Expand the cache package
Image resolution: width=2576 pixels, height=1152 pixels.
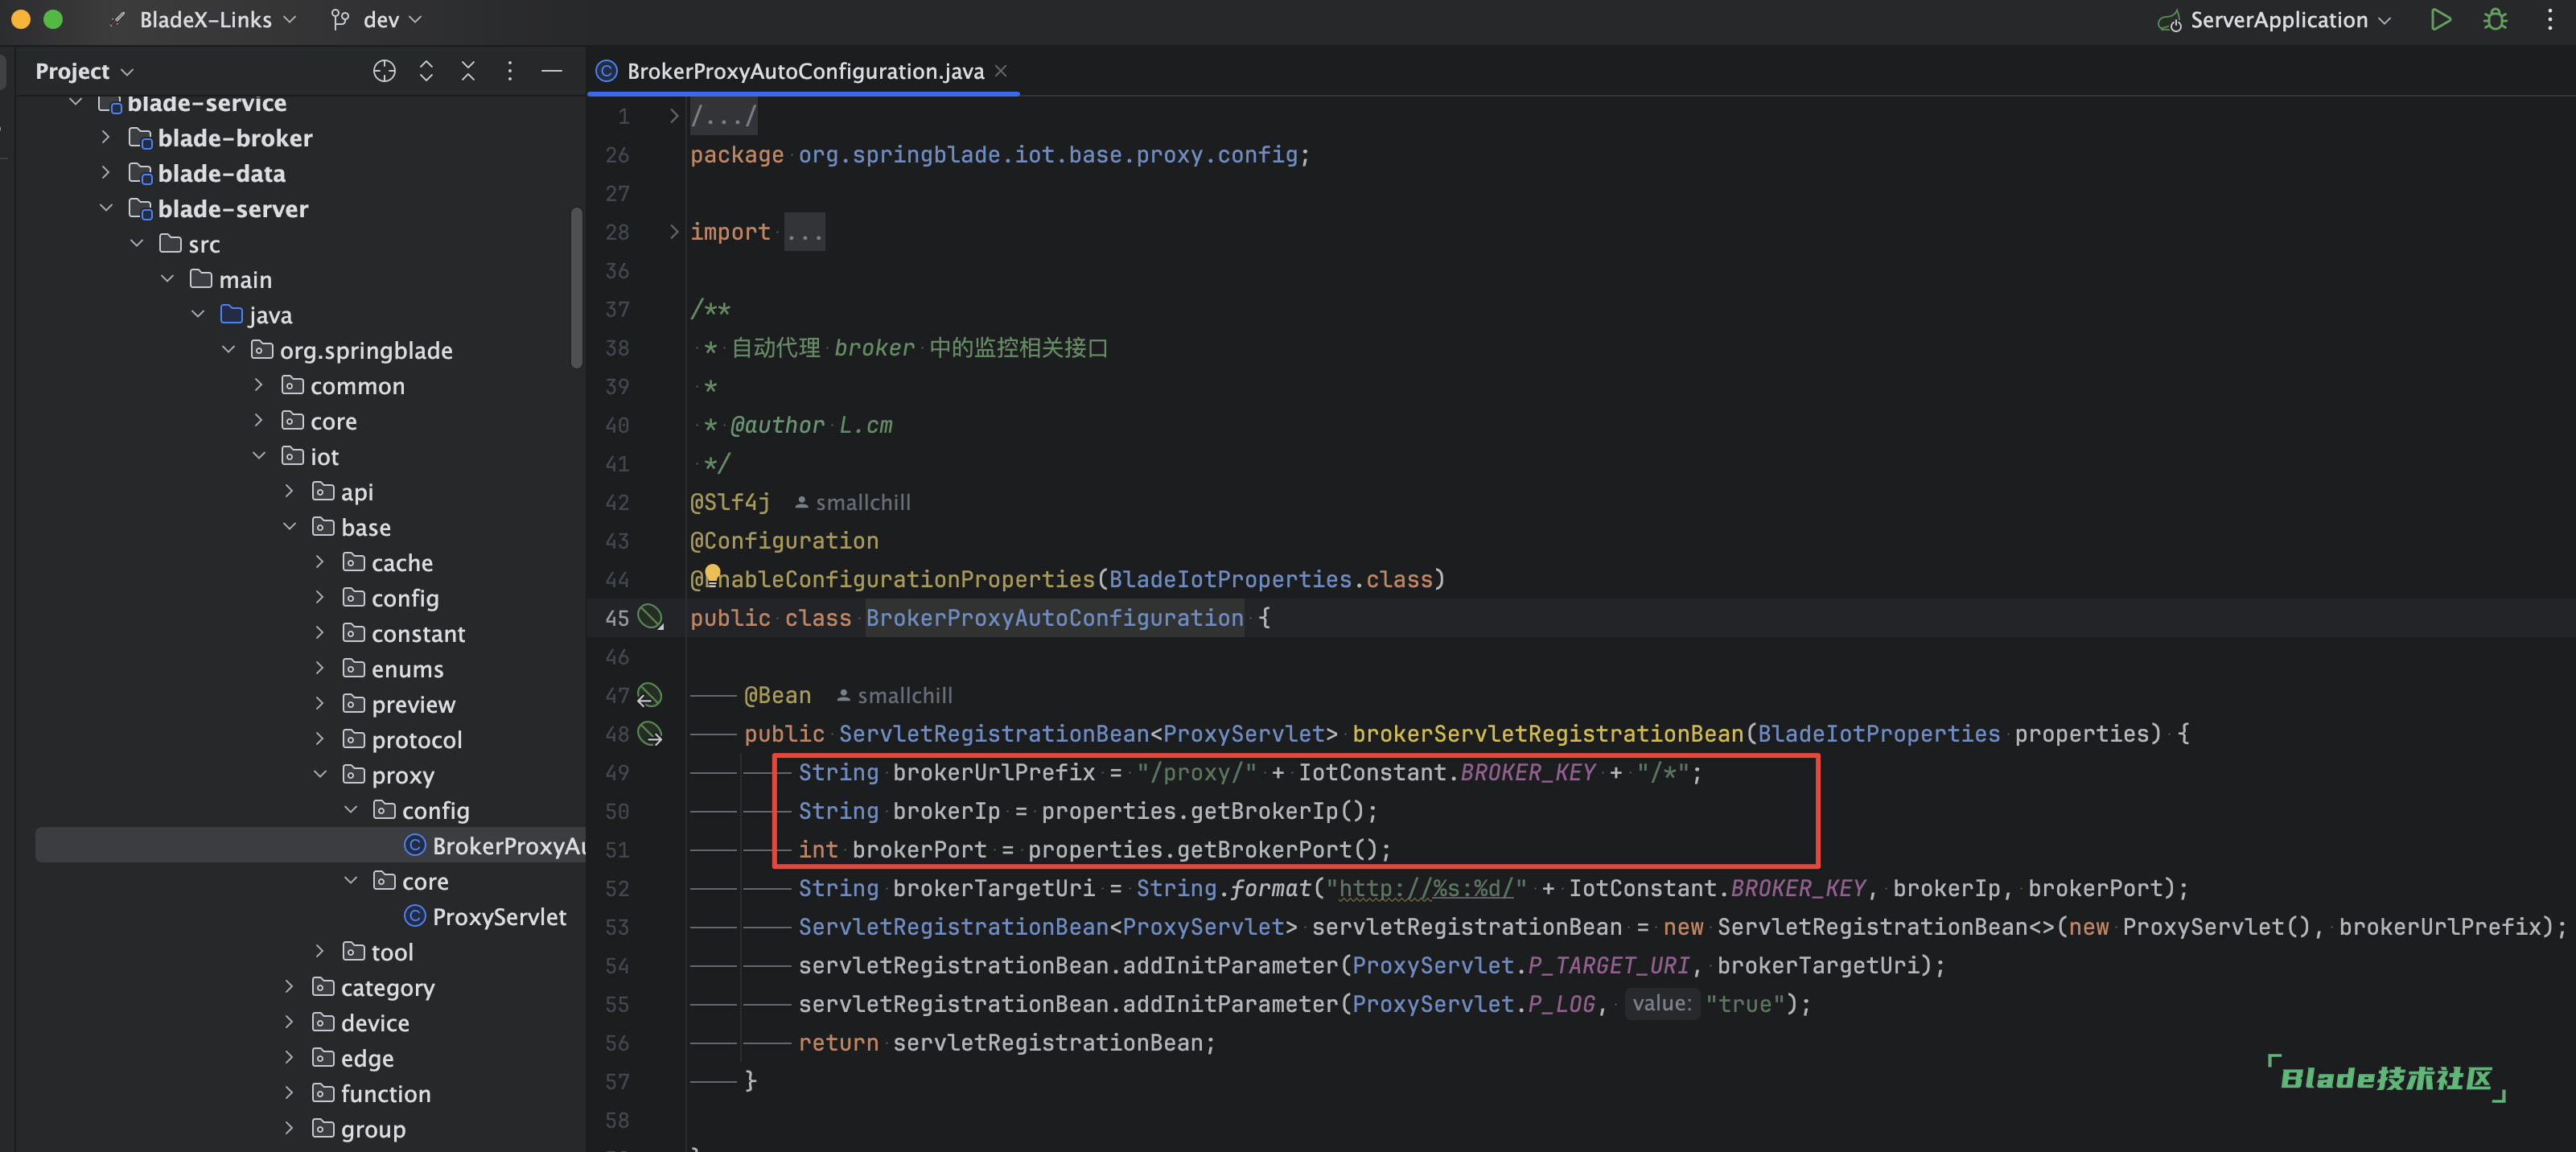point(320,562)
